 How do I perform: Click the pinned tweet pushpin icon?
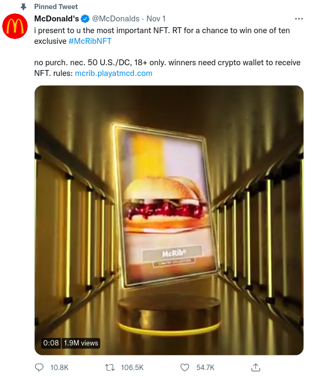23,7
